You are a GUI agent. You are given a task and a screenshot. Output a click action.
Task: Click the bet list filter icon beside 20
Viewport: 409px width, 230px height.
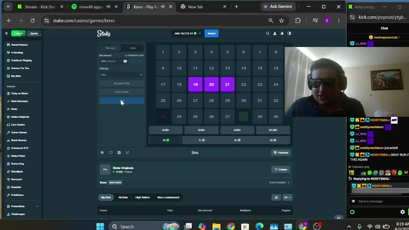276,197
